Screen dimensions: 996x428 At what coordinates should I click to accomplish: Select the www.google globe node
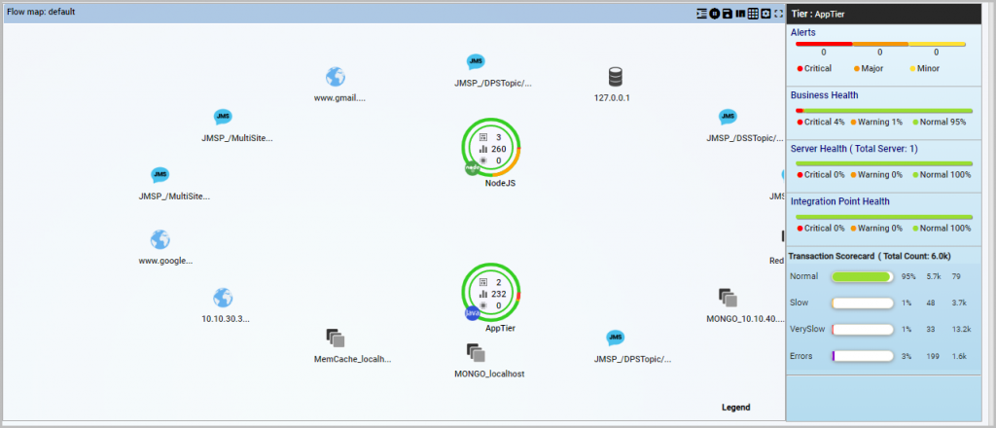pyautogui.click(x=160, y=239)
